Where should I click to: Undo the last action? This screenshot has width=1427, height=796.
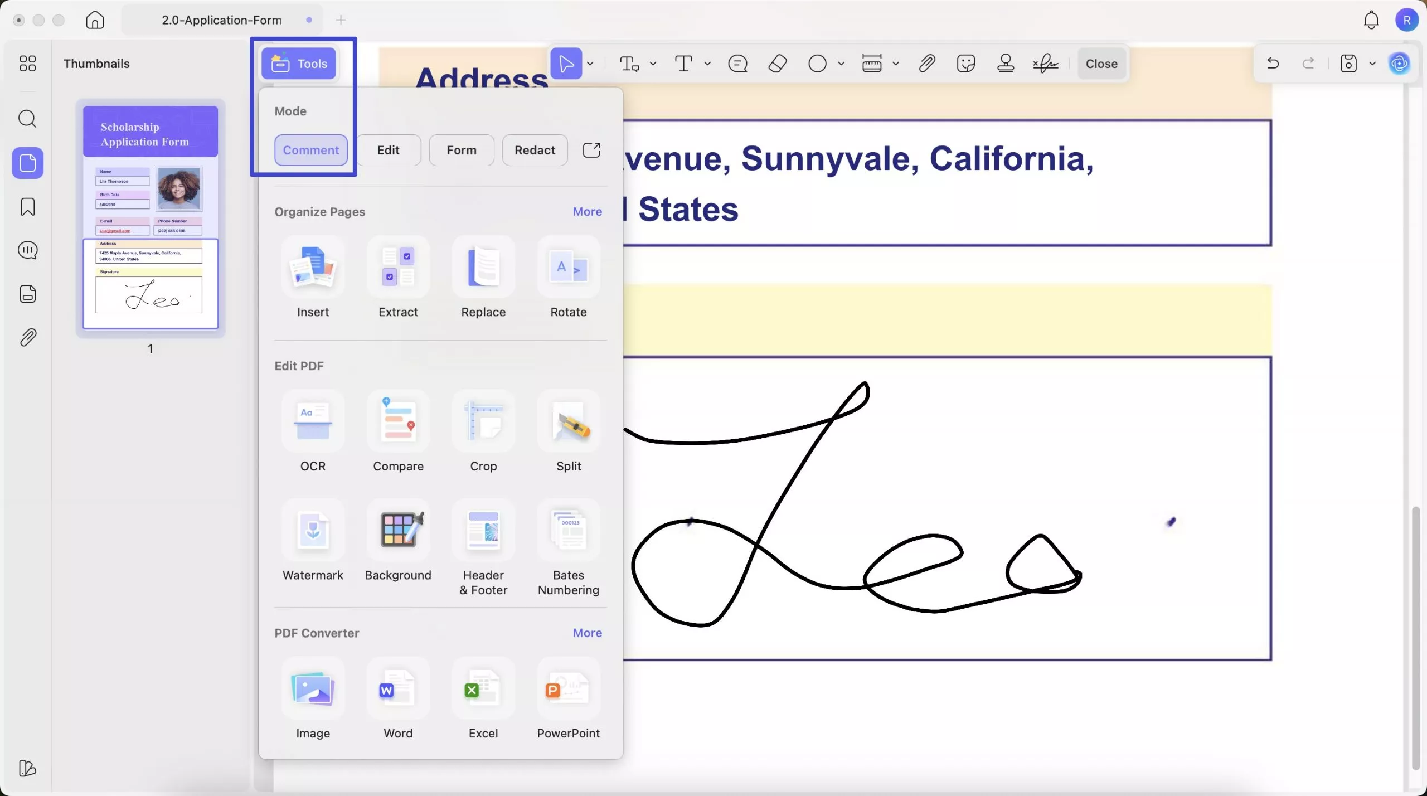point(1273,63)
